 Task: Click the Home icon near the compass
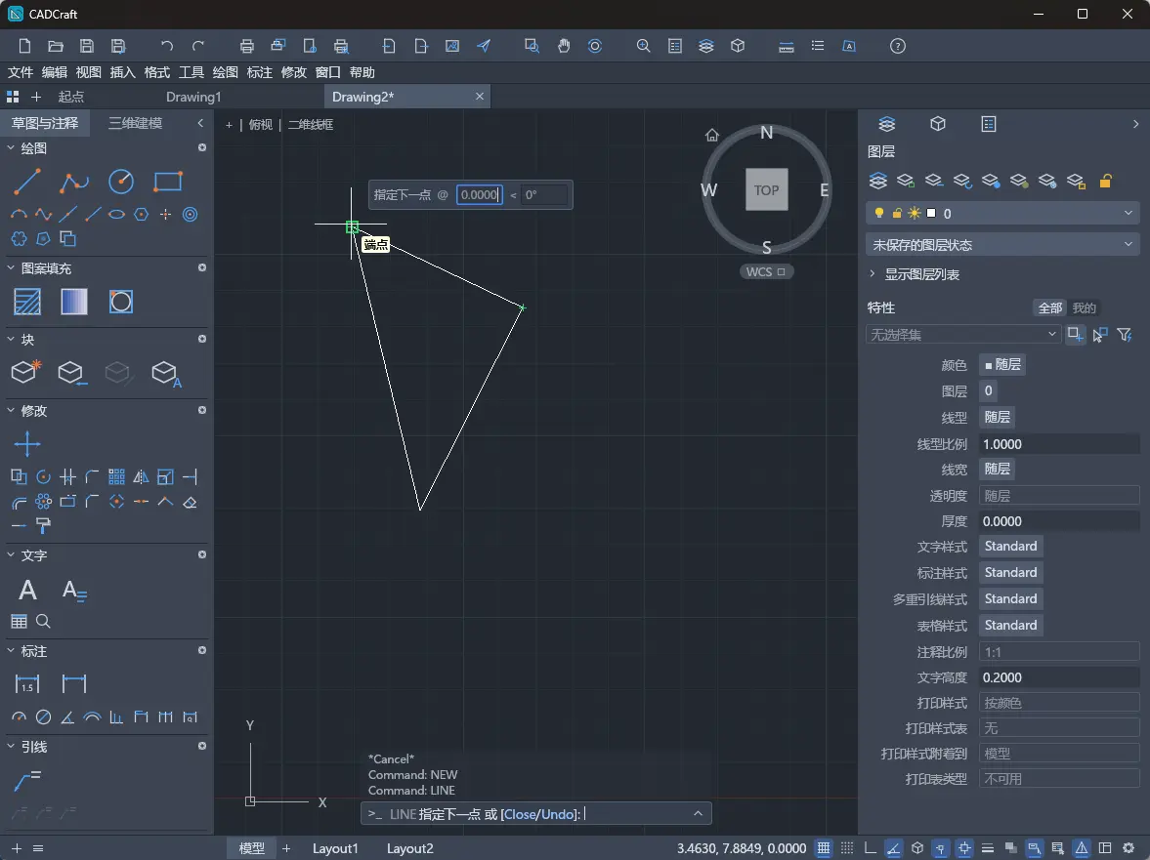pos(712,135)
